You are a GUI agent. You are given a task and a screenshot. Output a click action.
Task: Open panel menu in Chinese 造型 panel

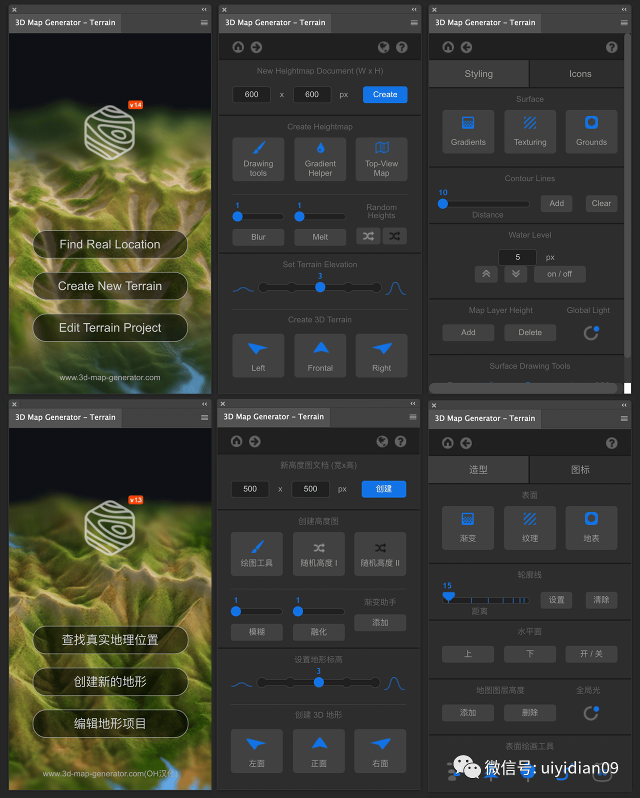624,418
